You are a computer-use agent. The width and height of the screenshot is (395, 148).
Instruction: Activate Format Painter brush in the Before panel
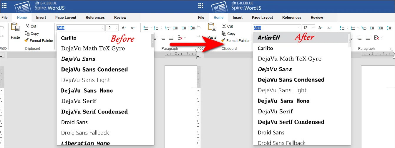pyautogui.click(x=27, y=40)
